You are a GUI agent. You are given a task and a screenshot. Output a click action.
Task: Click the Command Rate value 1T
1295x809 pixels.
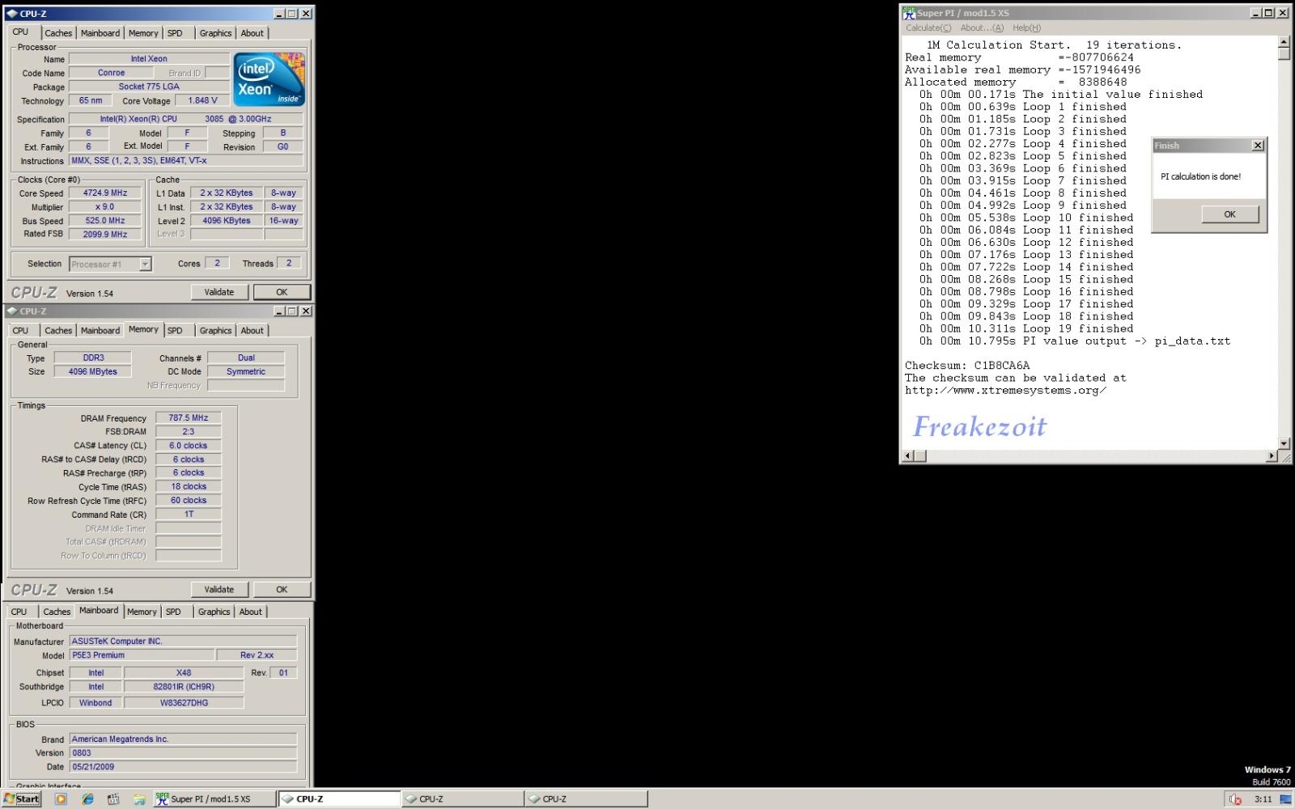point(189,515)
